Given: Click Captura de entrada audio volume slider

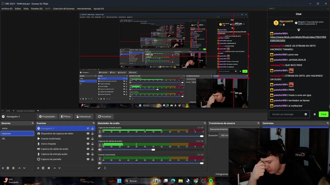Looking at the screenshot, I should pyautogui.click(x=153, y=136).
